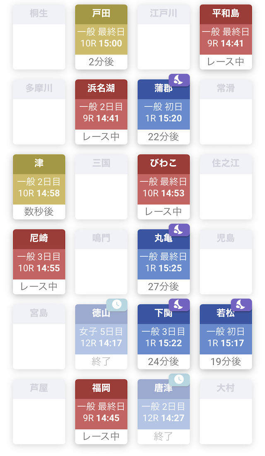
Task: Select the inactive 桐生 venue tile
Action: (39, 37)
